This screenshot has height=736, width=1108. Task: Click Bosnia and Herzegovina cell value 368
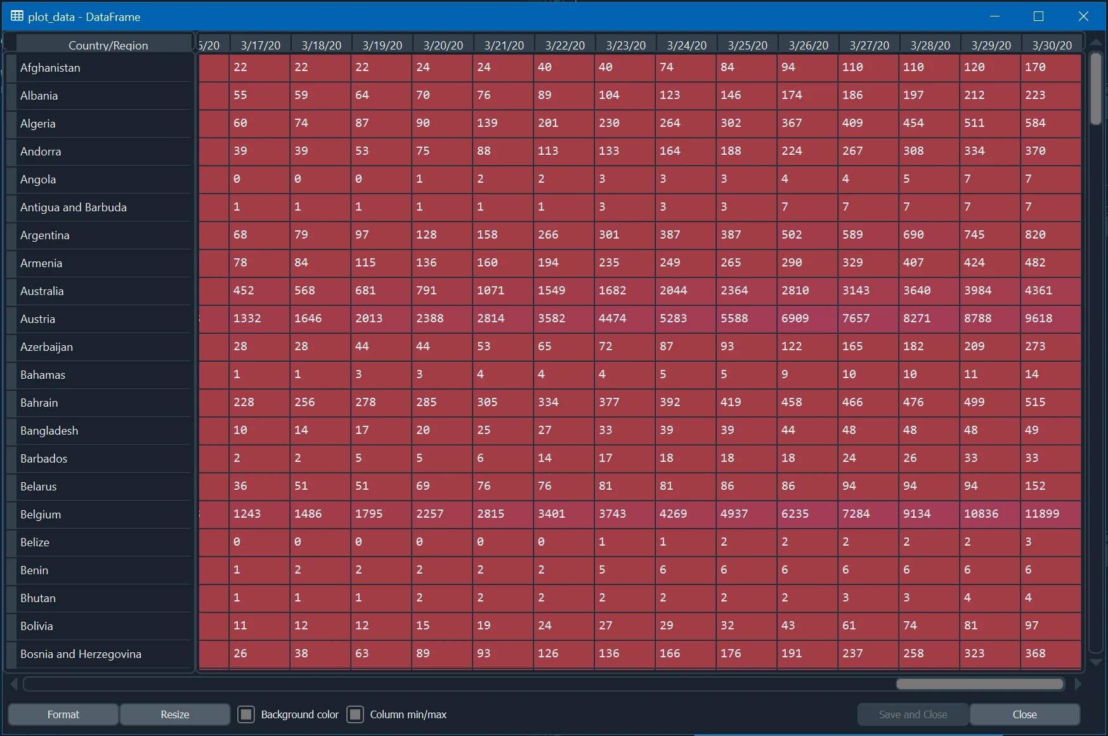pos(1051,654)
